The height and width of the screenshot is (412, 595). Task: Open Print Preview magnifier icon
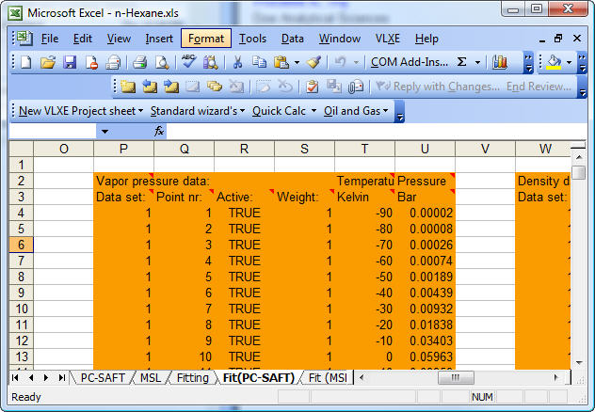coord(162,62)
